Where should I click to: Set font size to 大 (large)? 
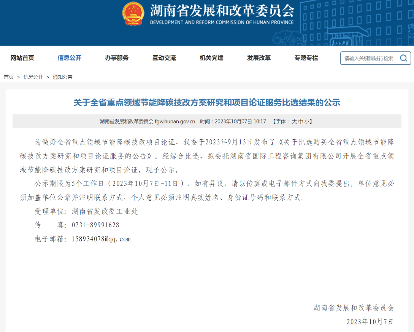tap(294, 121)
